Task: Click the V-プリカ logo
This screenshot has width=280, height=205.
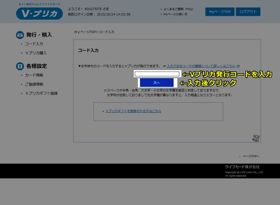Action: click(39, 13)
